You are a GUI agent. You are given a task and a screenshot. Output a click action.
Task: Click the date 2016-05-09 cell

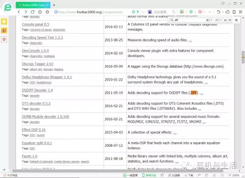[114, 67]
